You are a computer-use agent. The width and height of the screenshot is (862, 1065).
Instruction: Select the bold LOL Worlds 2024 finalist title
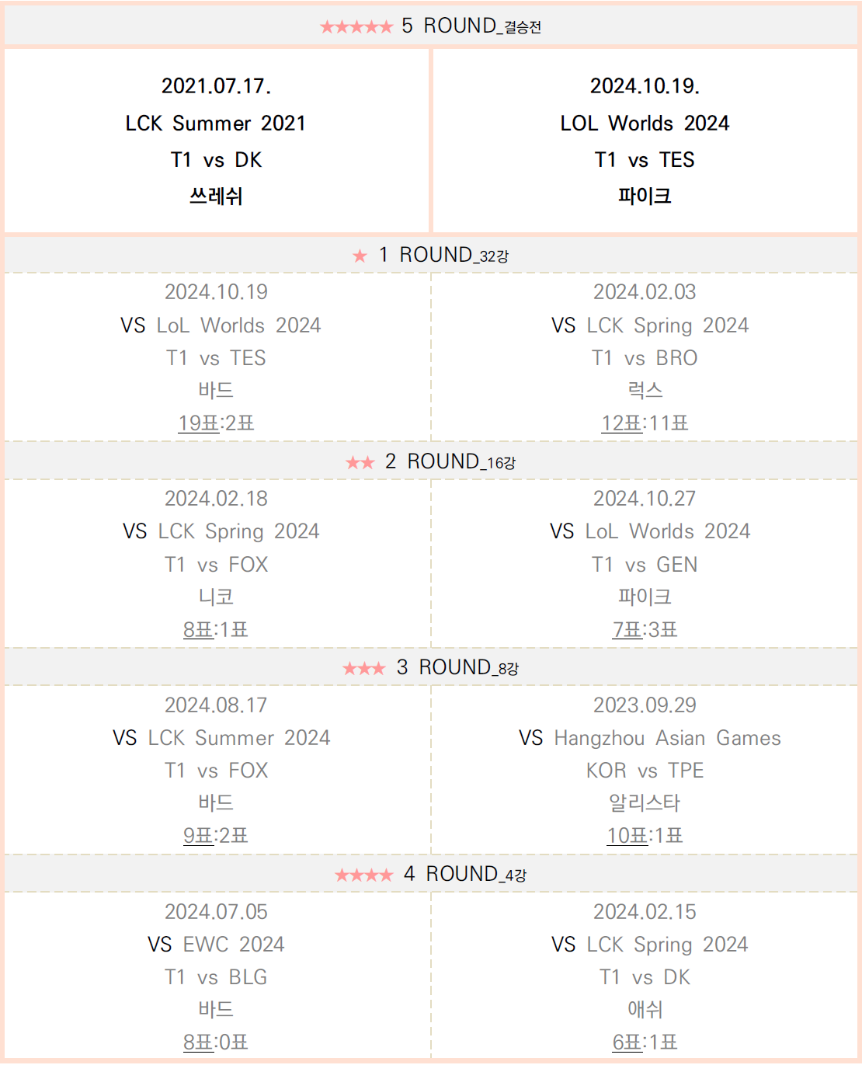(645, 124)
